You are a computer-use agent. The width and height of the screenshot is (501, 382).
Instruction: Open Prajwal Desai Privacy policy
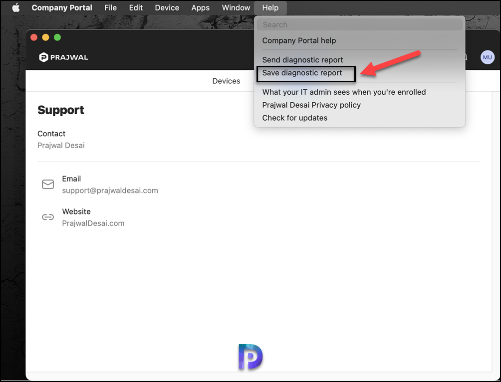(311, 105)
